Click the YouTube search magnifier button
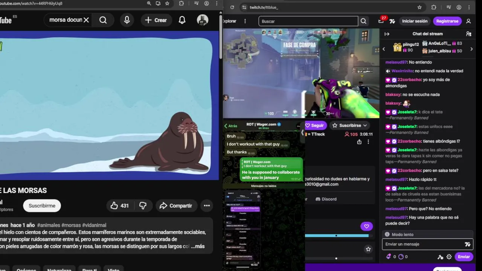 [x=103, y=20]
